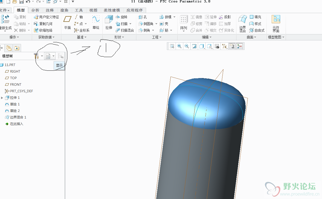Undo the last action

click(28, 2)
